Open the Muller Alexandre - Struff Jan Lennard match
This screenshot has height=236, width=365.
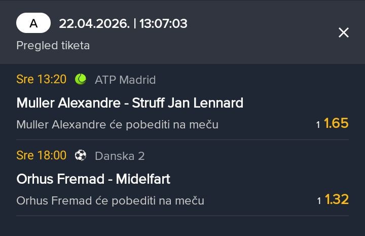[x=130, y=103]
